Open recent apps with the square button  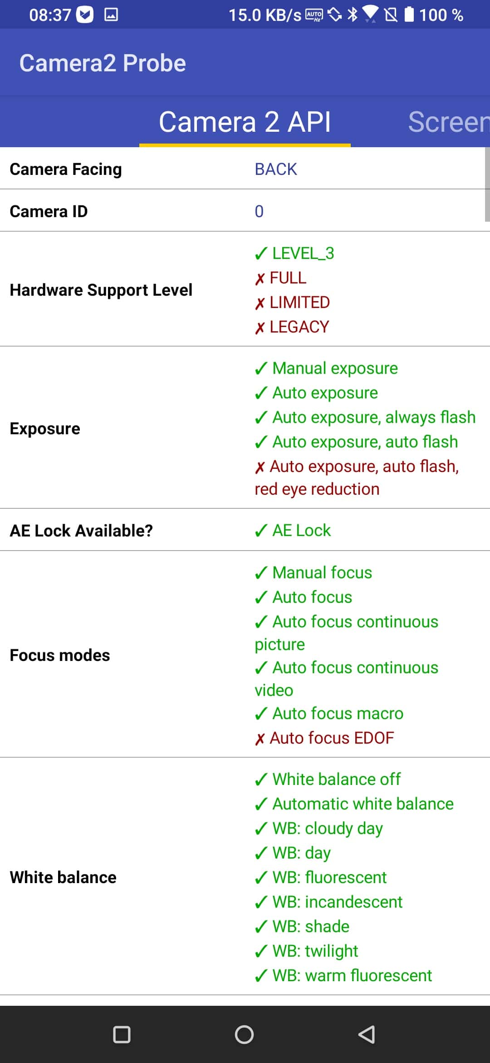point(122,1034)
